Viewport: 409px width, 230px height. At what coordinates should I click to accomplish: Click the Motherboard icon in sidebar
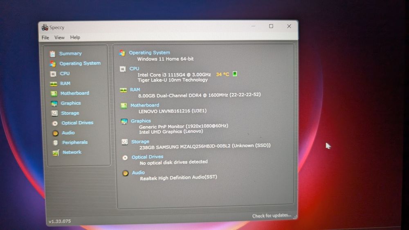click(54, 94)
